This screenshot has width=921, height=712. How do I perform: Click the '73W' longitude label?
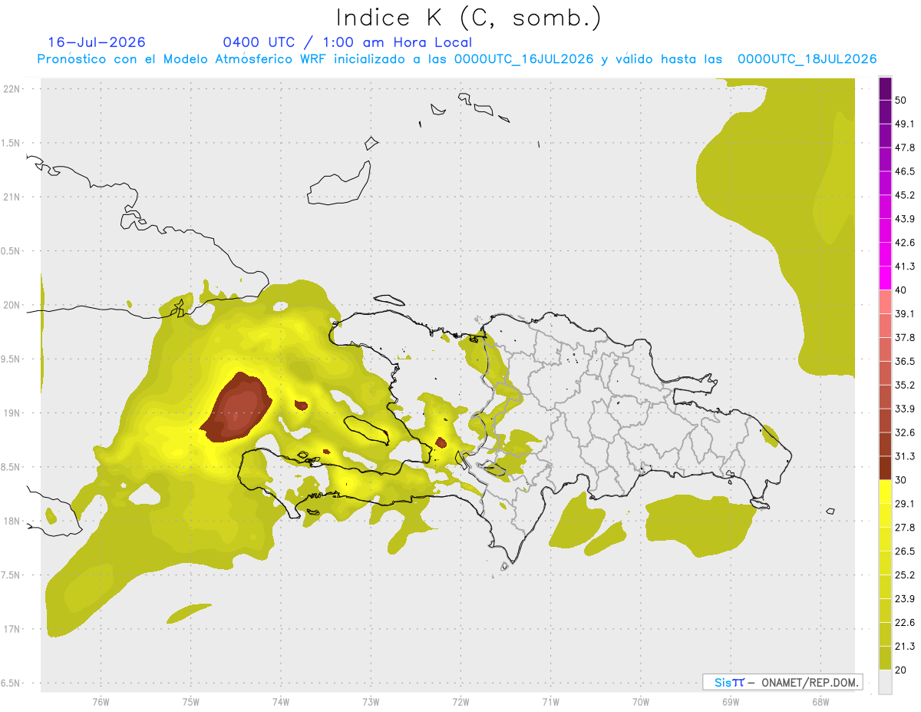pos(371,702)
